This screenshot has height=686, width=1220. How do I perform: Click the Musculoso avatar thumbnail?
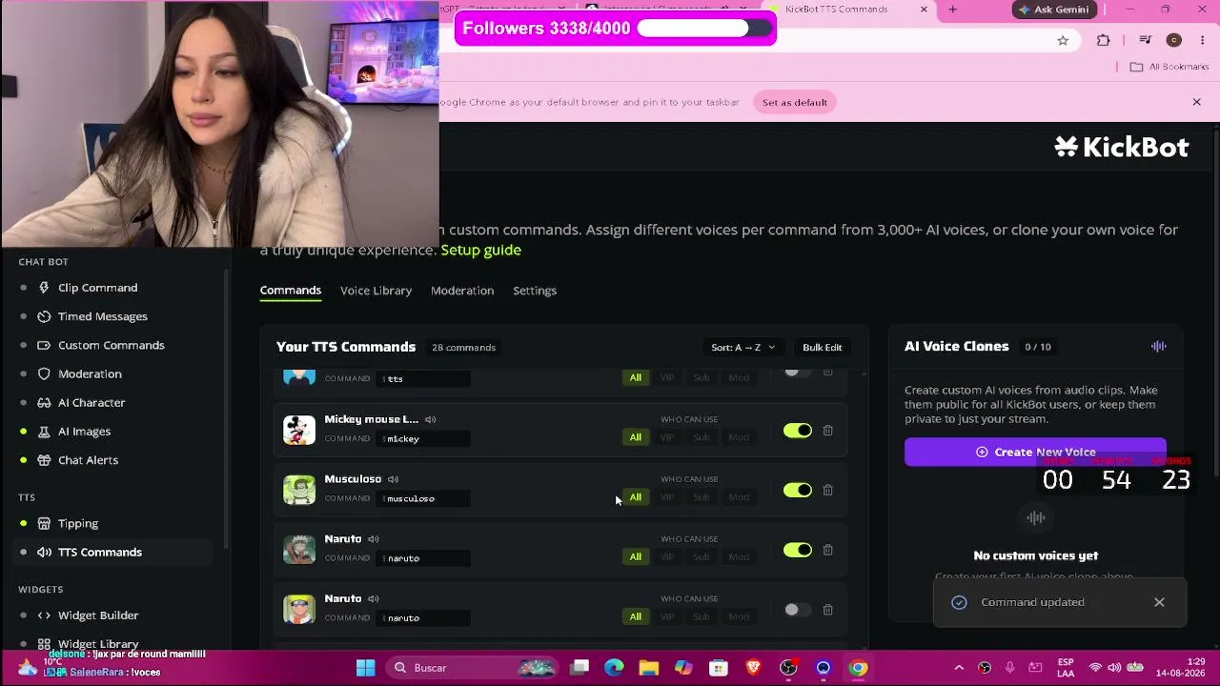pyautogui.click(x=299, y=490)
